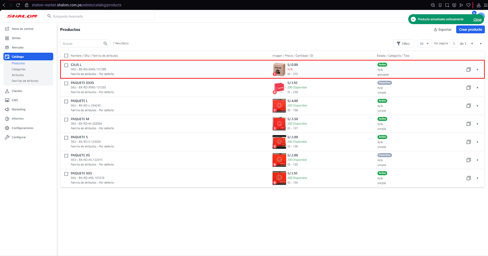Reload the page with browser refresh icon

[18, 5]
